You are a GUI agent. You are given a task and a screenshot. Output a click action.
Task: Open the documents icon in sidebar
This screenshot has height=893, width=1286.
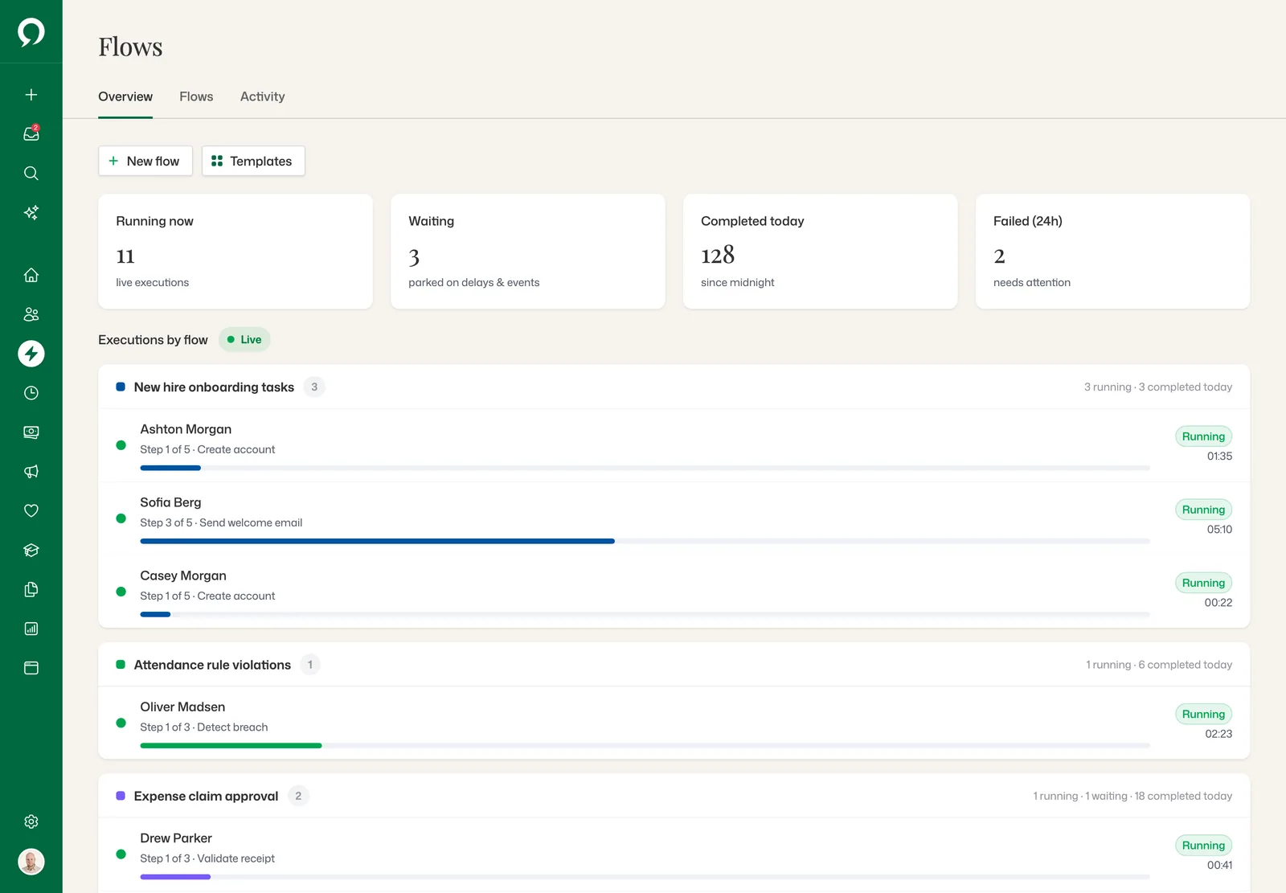31,589
